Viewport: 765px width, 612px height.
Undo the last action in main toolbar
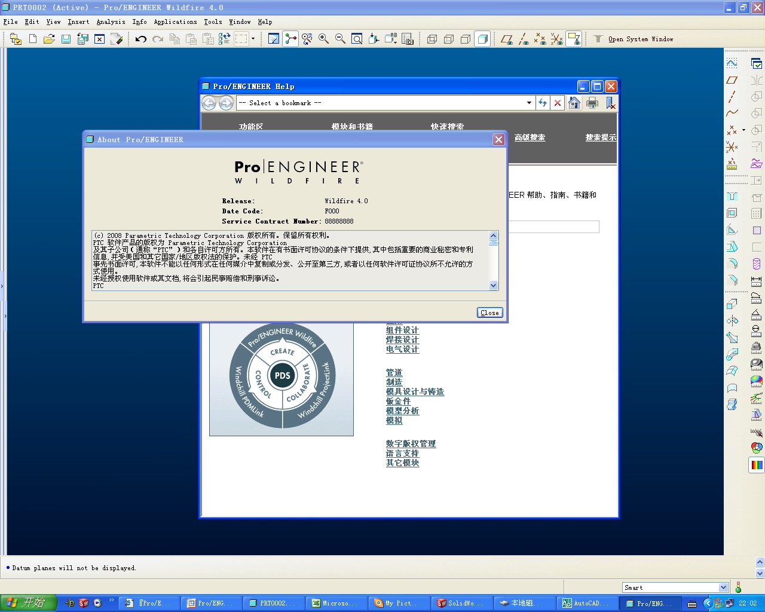pyautogui.click(x=141, y=39)
